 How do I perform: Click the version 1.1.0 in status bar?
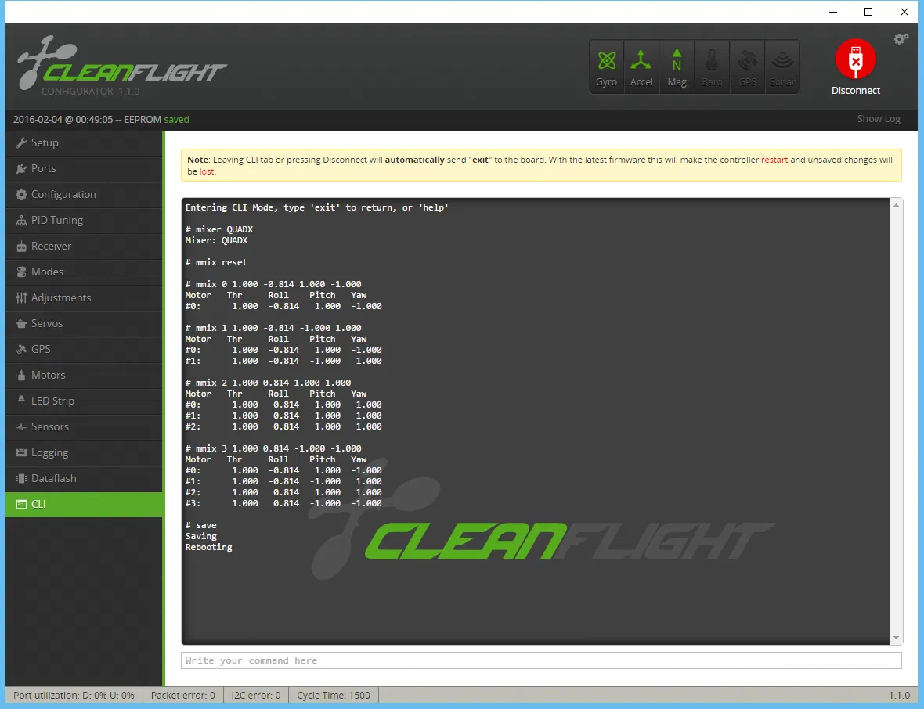pos(899,696)
